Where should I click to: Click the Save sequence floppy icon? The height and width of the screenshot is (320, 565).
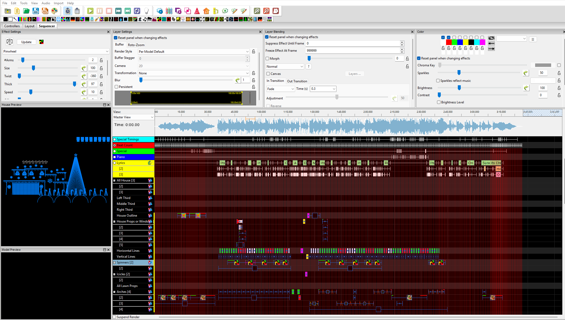35,11
